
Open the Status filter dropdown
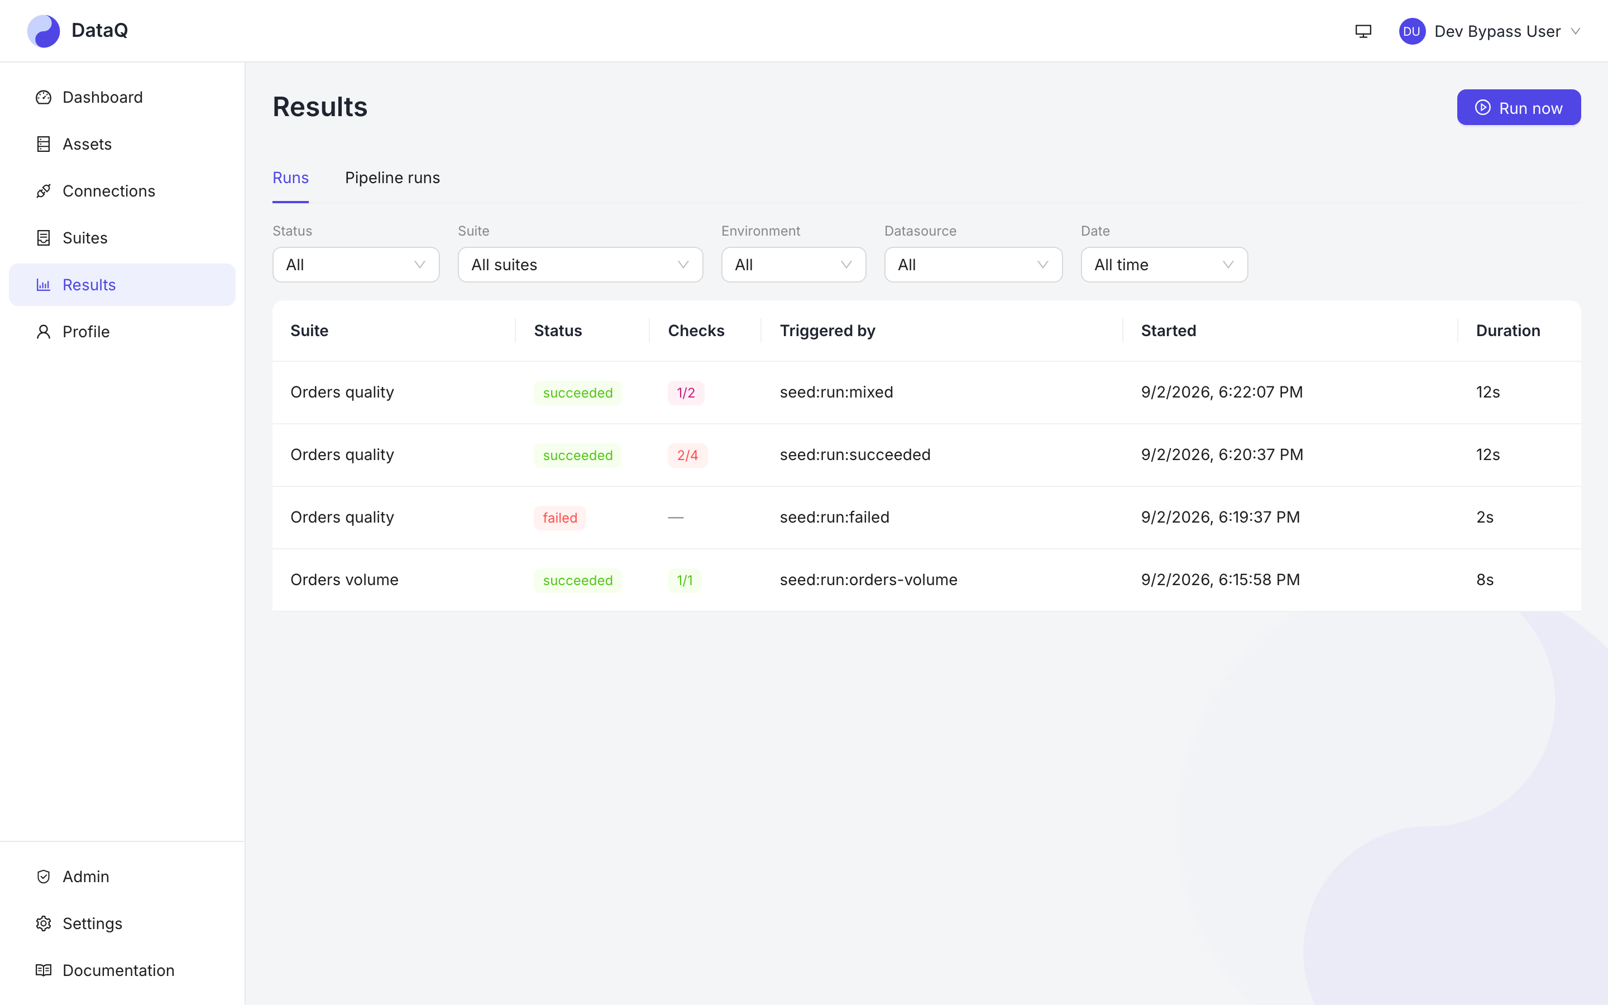(x=356, y=265)
